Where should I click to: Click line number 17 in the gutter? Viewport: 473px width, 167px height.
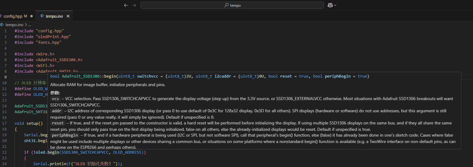pyautogui.click(x=5, y=124)
